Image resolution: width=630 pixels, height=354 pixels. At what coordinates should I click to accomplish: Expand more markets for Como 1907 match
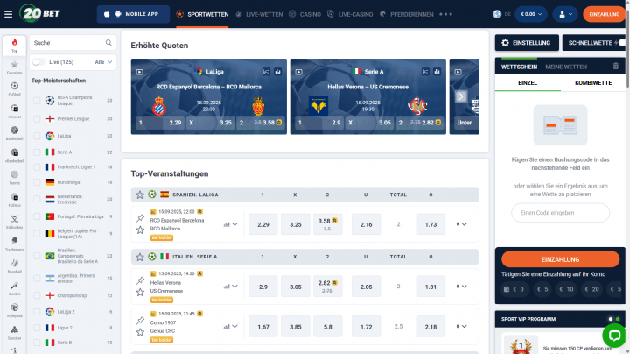461,326
